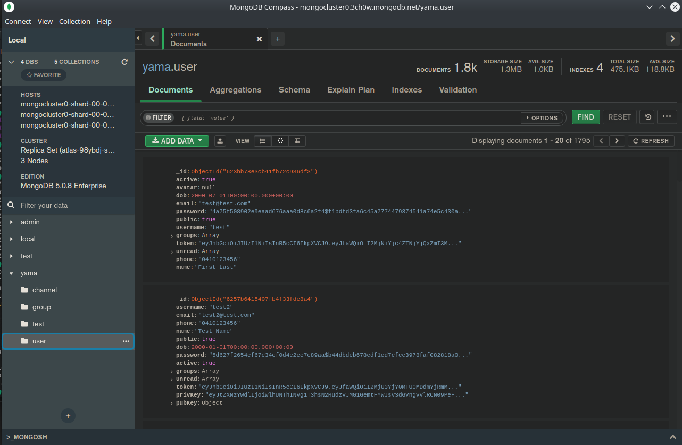
Task: Click the create database plus button
Action: tap(68, 416)
